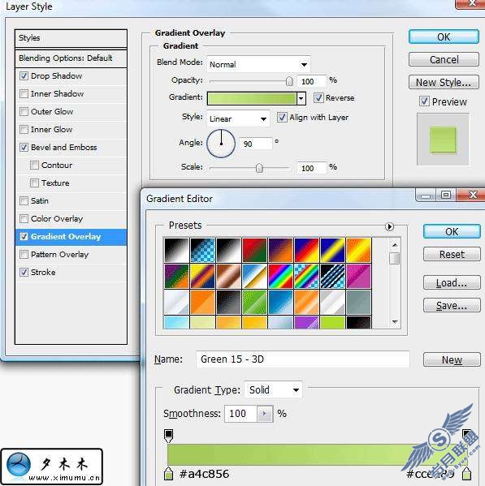Enable the Inner Shadow effect checkbox
Viewport: 485px width, 486px height.
coord(24,93)
